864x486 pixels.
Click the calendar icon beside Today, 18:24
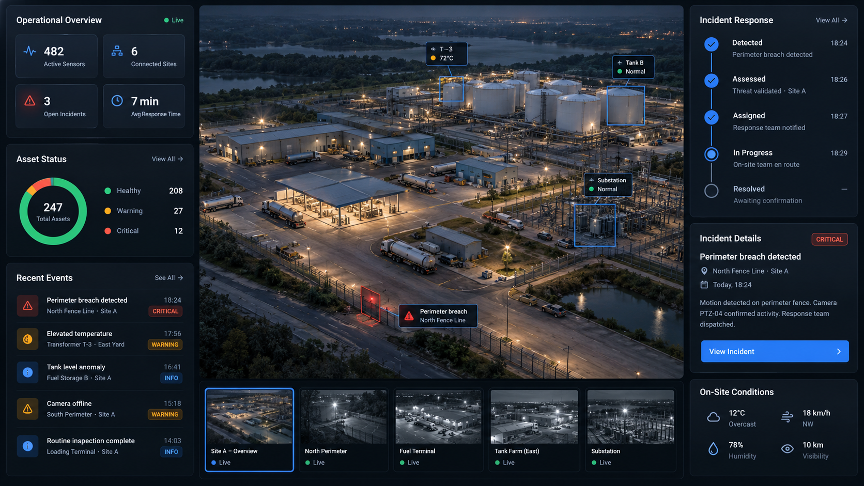pos(704,285)
